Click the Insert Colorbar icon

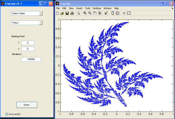click(113, 13)
